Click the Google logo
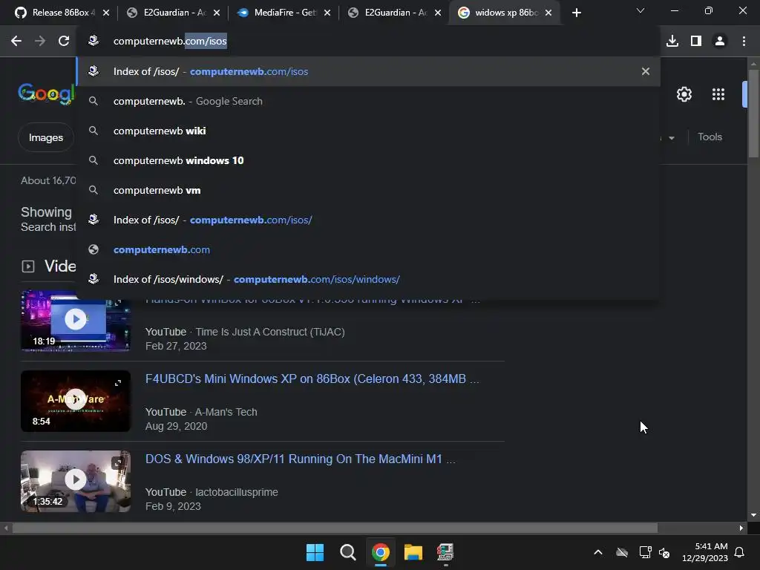760x570 pixels. point(47,93)
